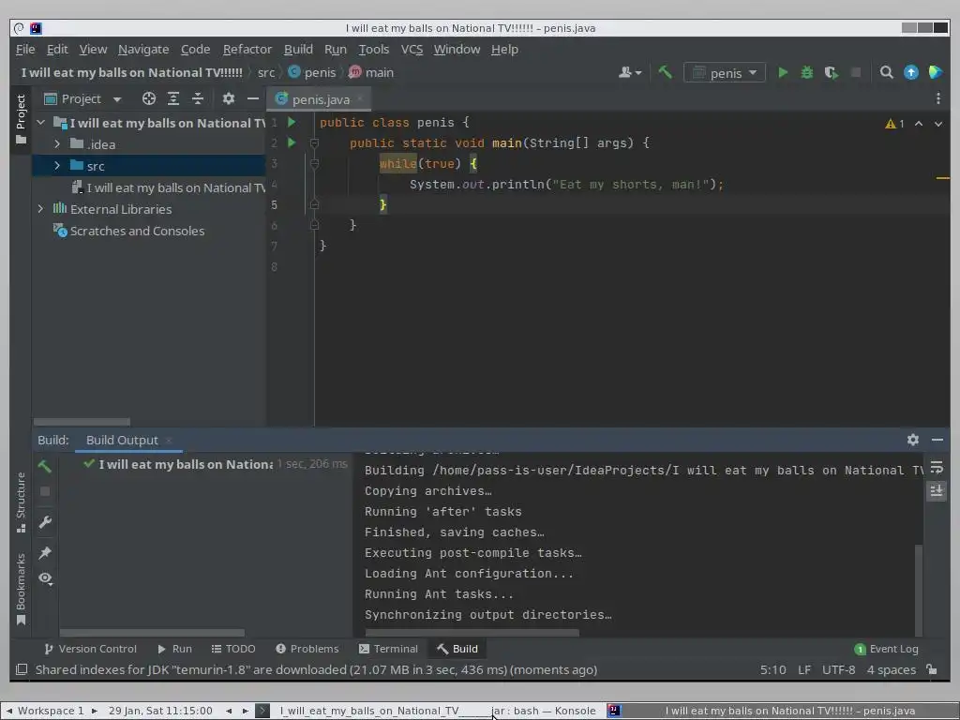Close the penis.java editor tab

coord(361,98)
